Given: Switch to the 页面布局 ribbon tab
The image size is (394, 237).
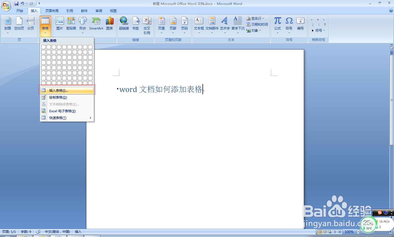Looking at the screenshot, I should 52,11.
